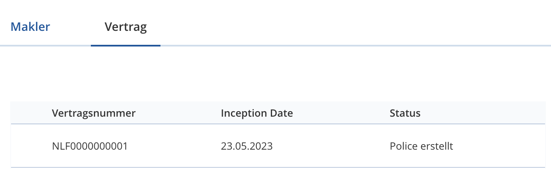Activate the contract (Vertrag) section tab

click(126, 27)
